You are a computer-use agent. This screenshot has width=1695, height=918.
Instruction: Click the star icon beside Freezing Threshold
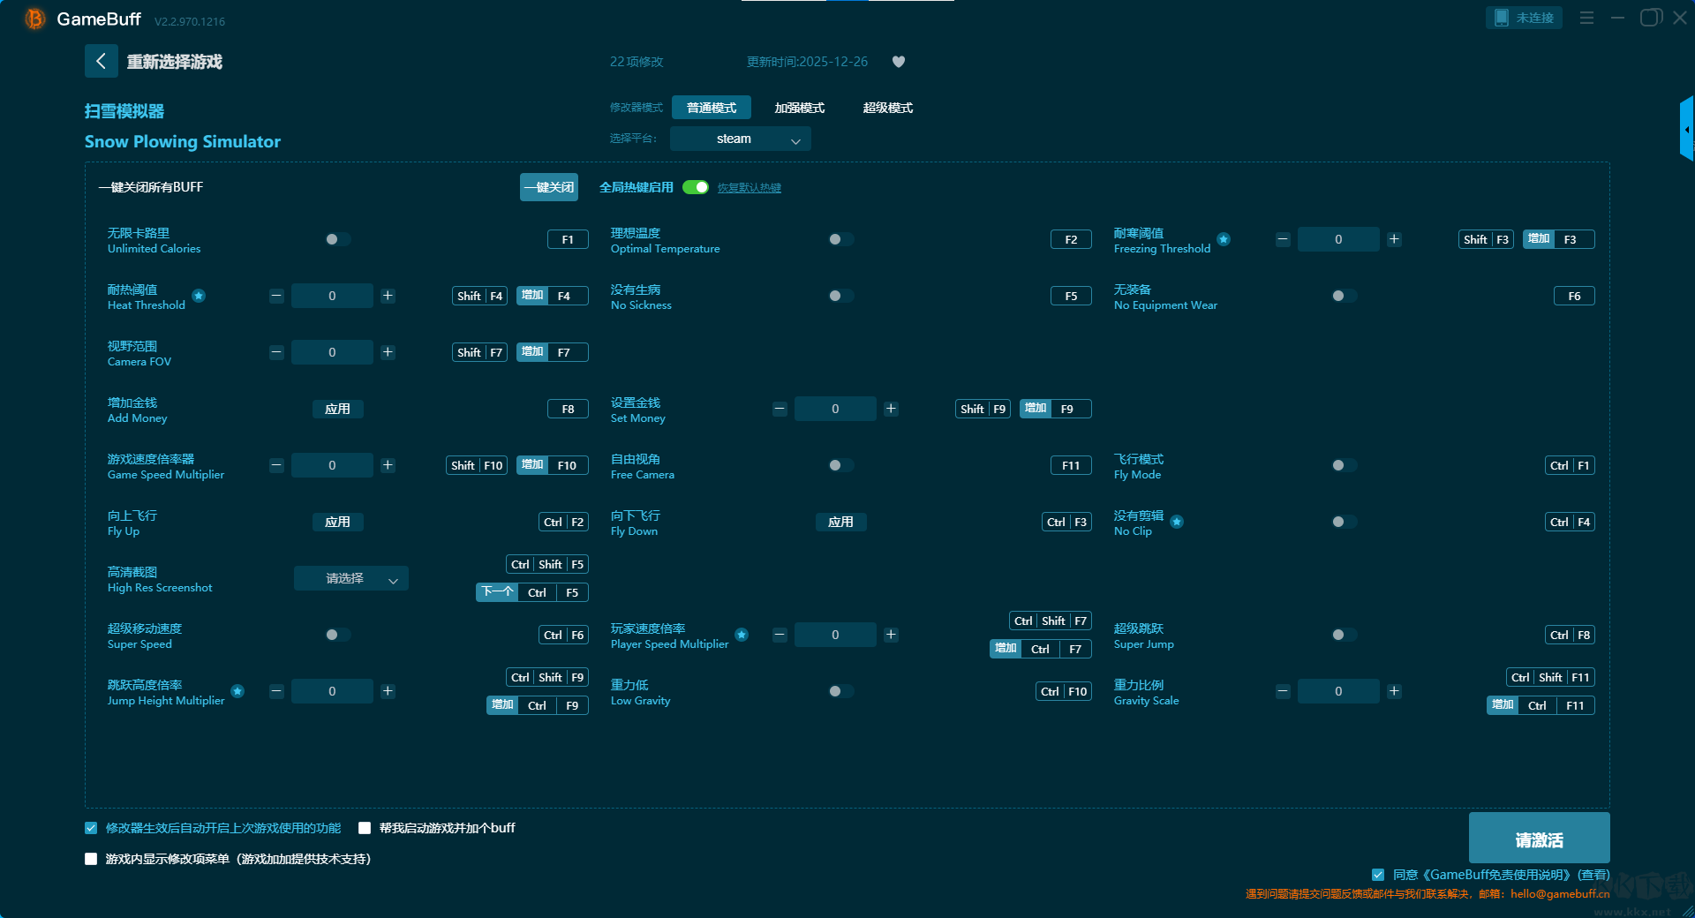tap(1224, 239)
